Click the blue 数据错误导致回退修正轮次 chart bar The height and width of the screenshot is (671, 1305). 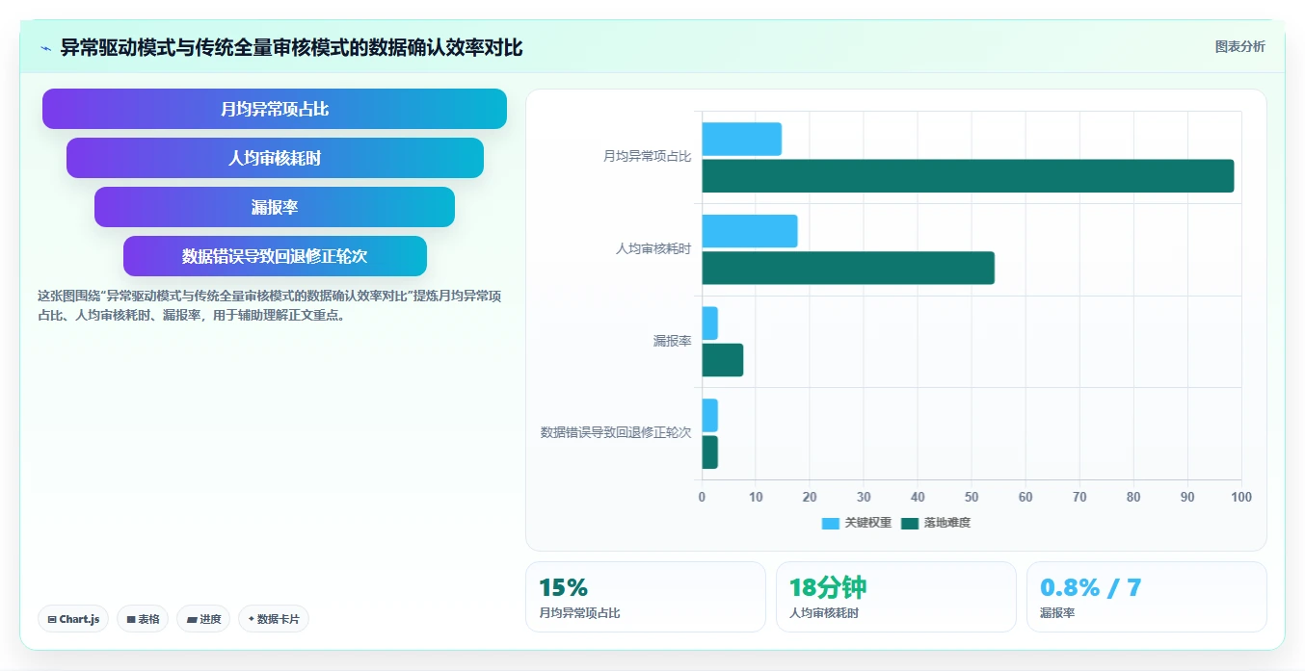(x=709, y=415)
